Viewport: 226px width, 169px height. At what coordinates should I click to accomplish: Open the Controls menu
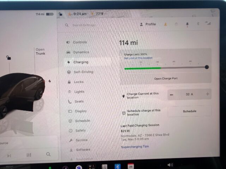pos(80,42)
